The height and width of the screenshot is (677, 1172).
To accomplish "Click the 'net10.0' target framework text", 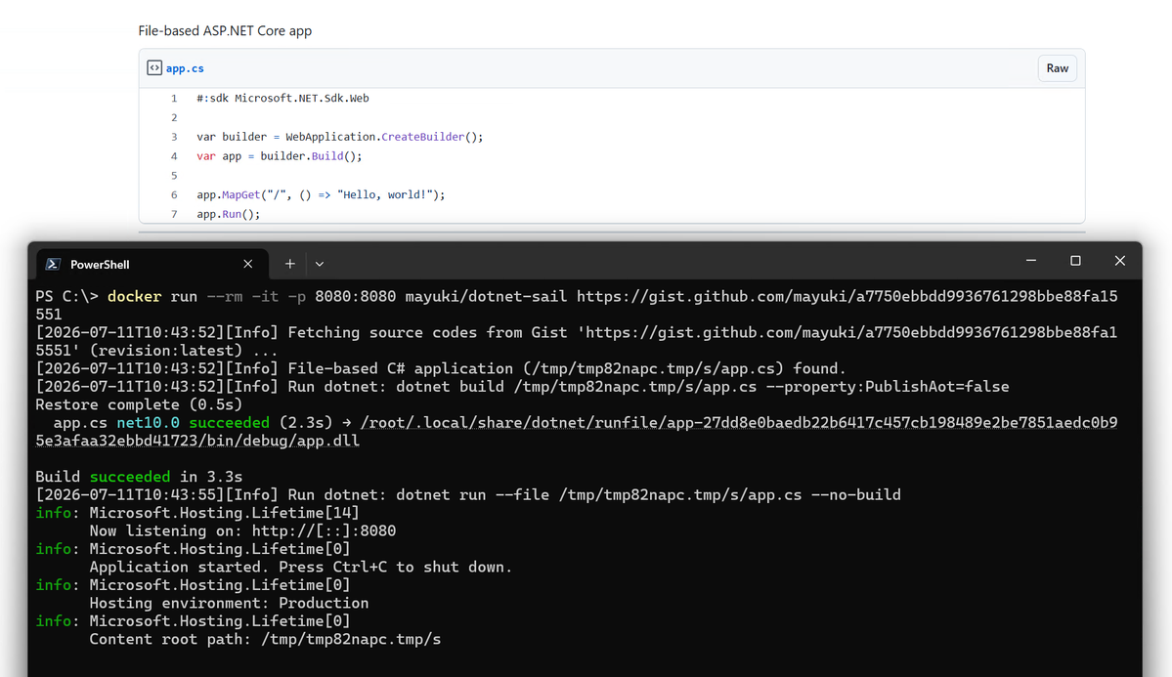I will point(148,423).
